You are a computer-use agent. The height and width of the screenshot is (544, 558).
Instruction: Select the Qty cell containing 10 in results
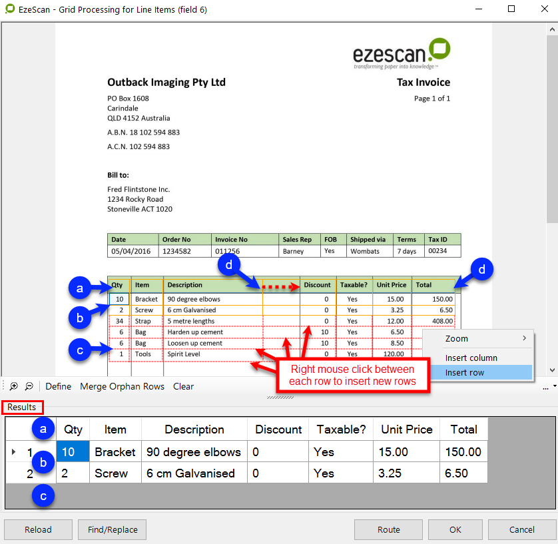73,452
